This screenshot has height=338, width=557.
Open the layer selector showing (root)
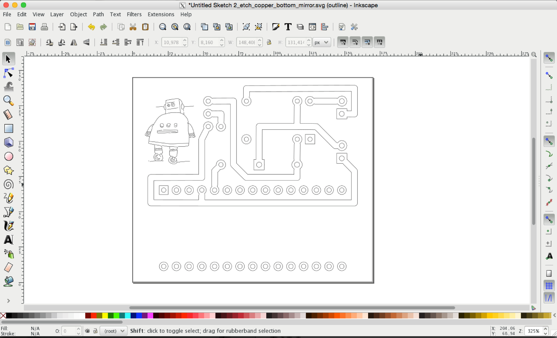113,331
